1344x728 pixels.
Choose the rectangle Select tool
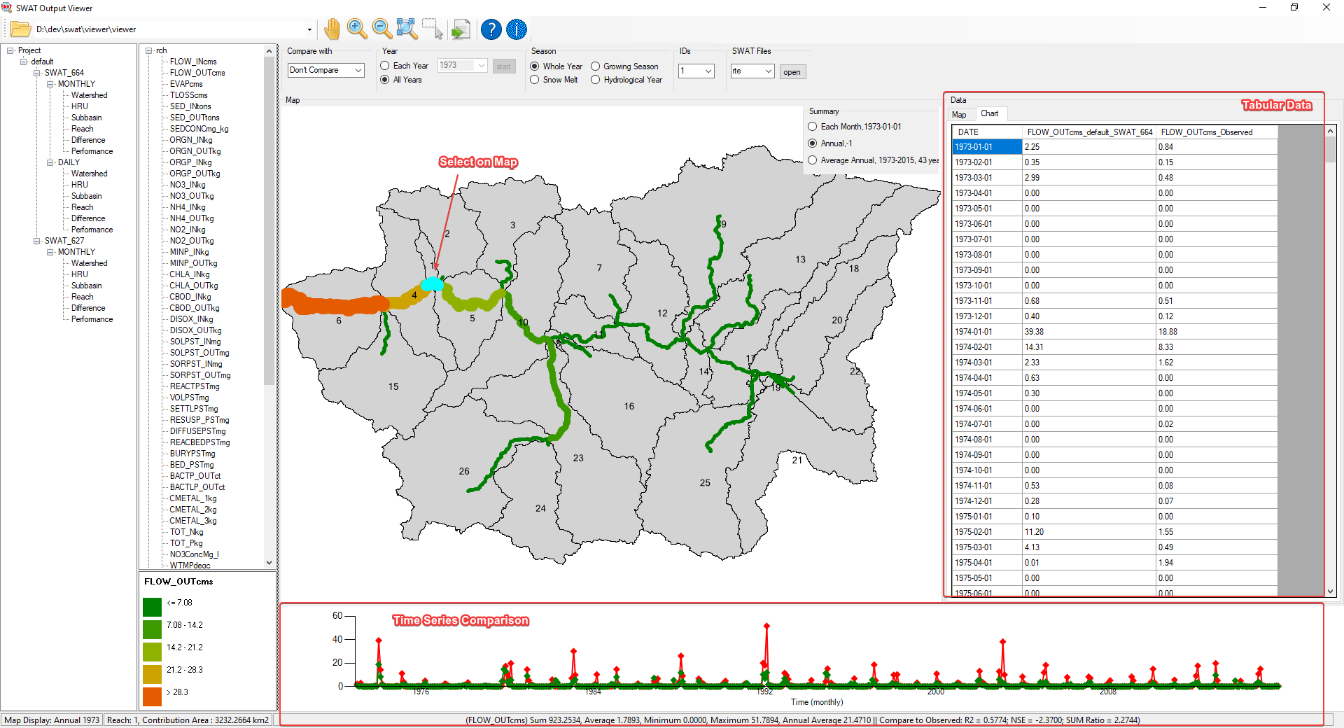tap(433, 29)
